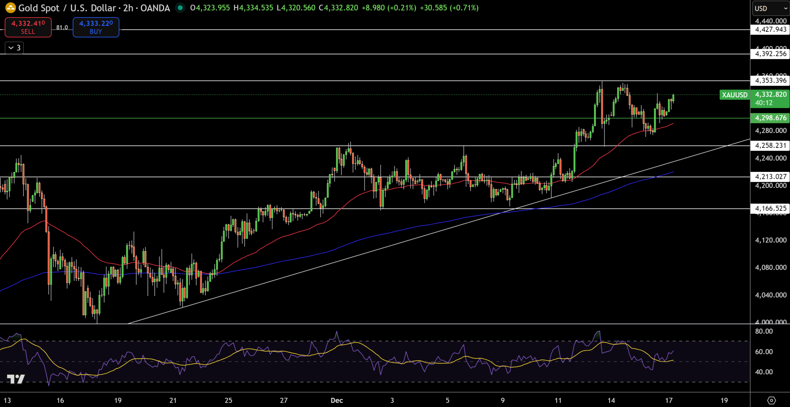This screenshot has width=790, height=407.
Task: Click the XAUUSD price tag on the price scale
Action: [x=734, y=95]
